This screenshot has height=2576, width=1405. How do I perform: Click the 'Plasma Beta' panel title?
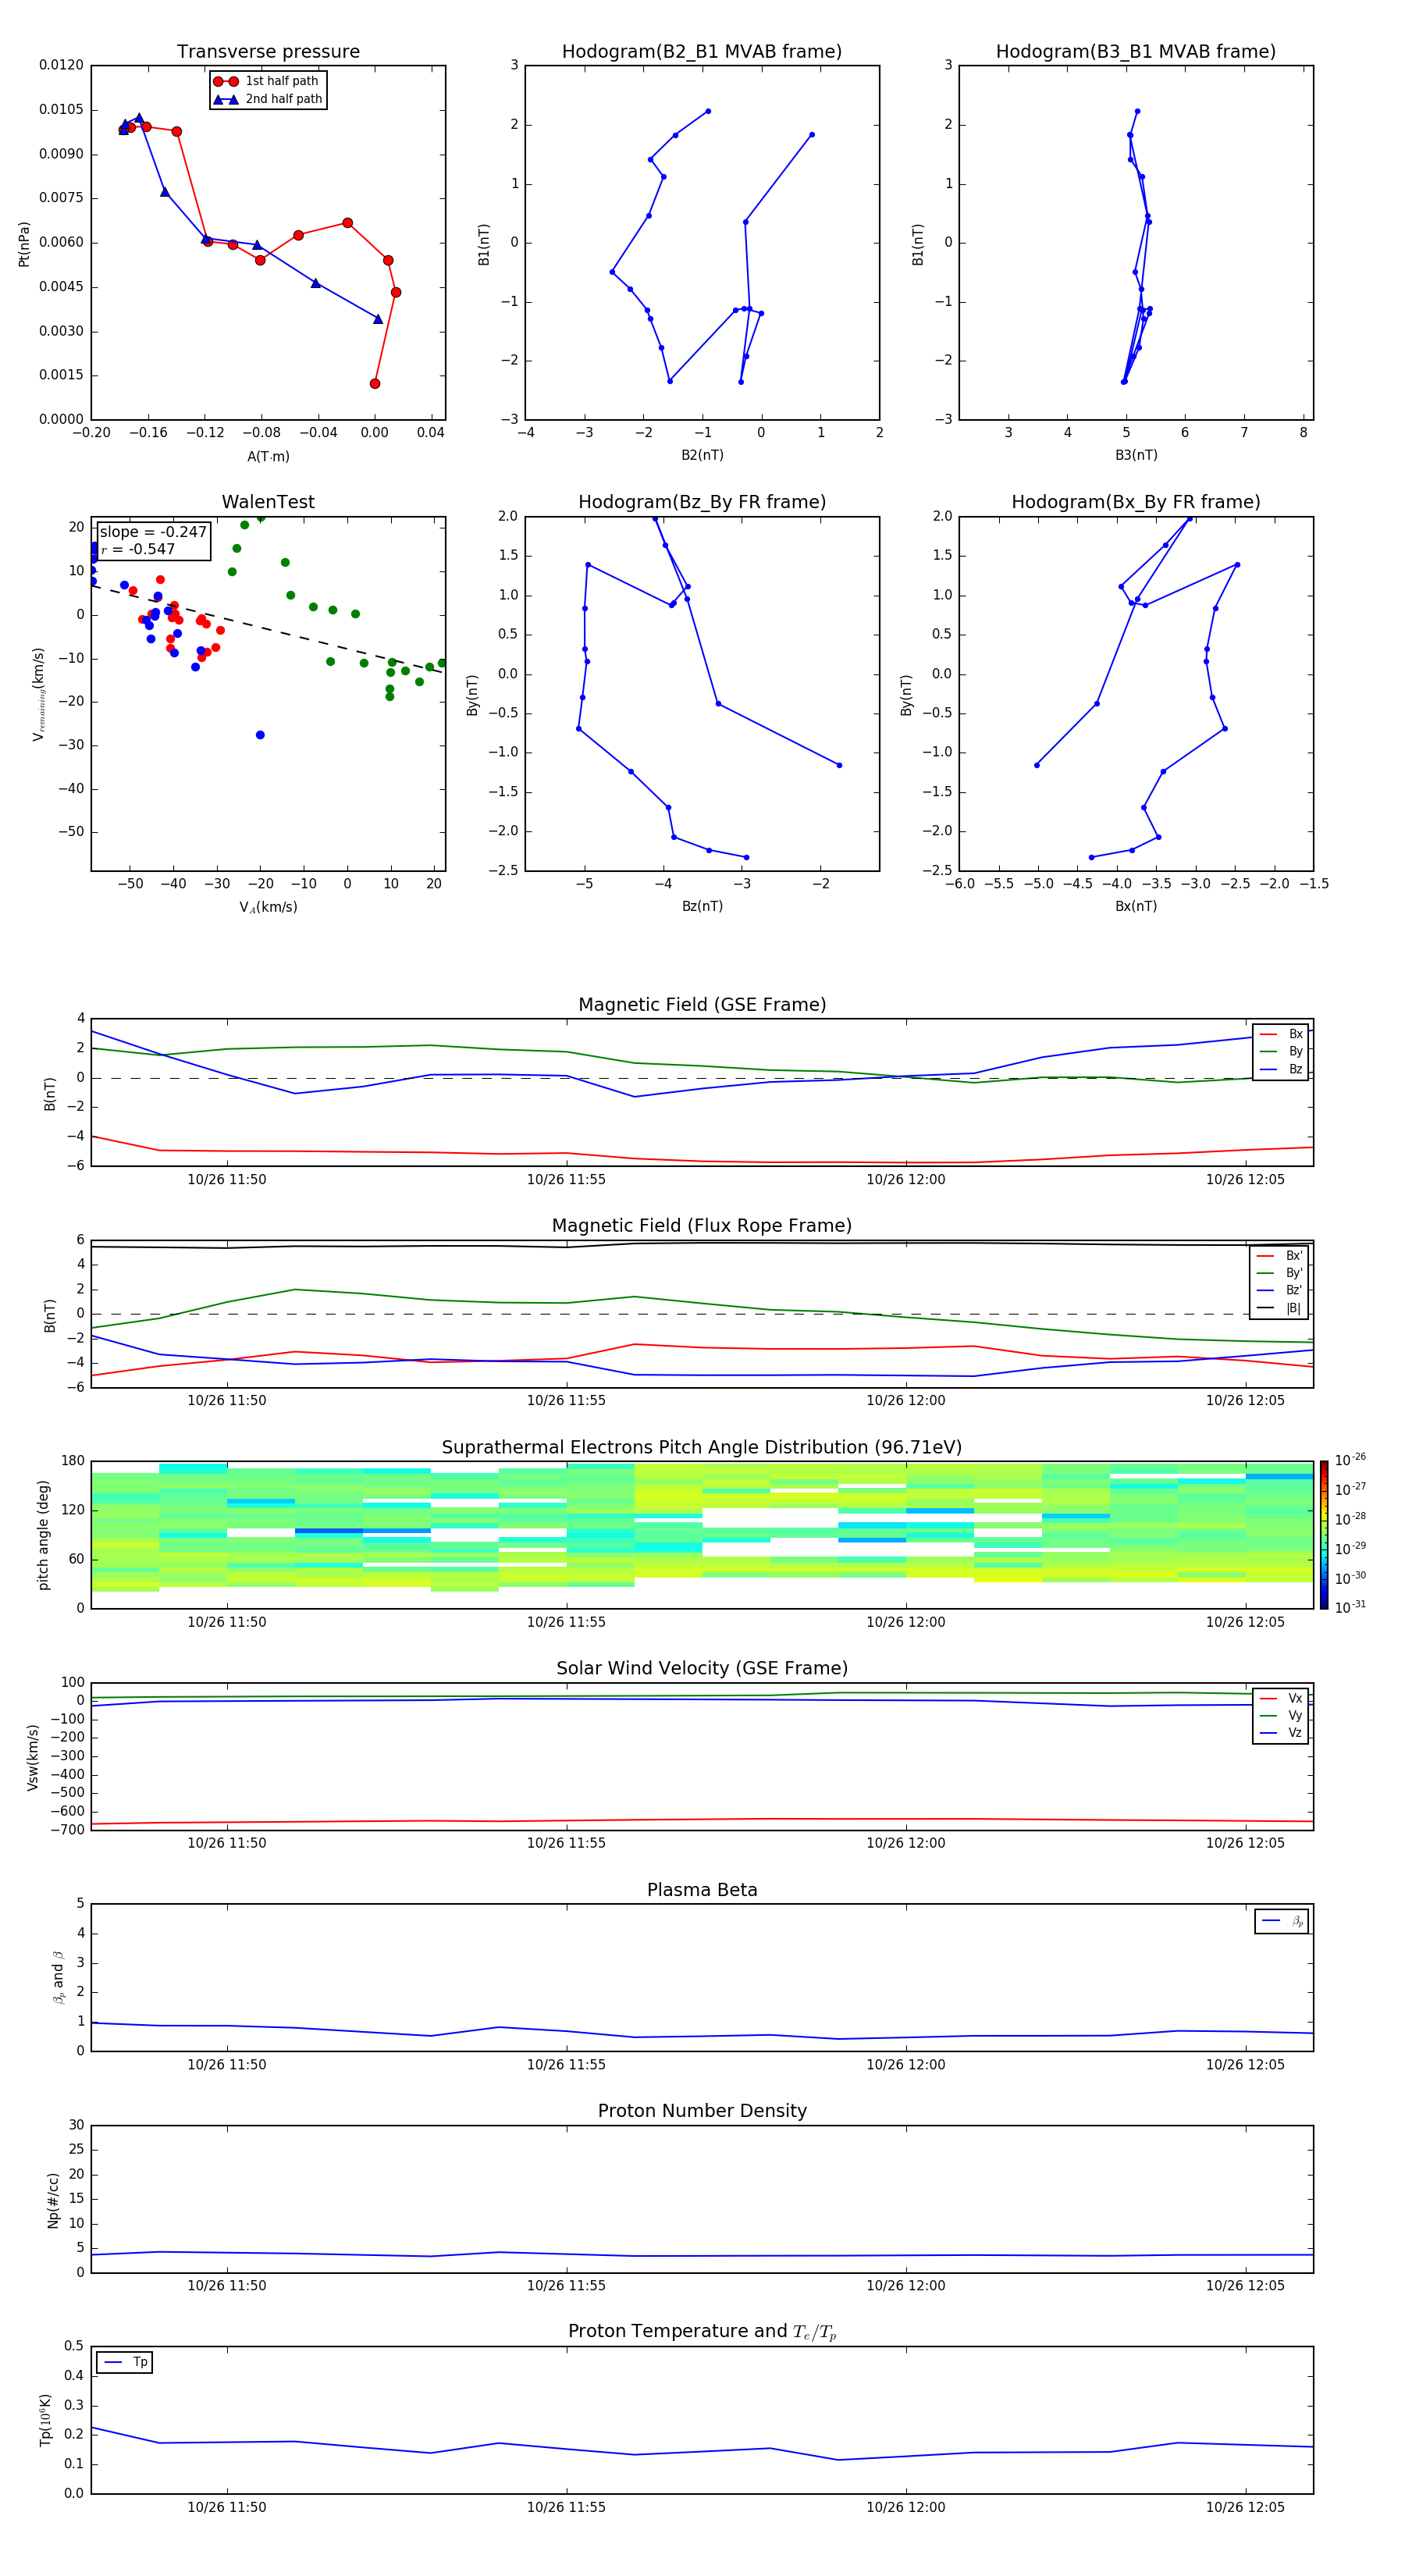pyautogui.click(x=702, y=1890)
